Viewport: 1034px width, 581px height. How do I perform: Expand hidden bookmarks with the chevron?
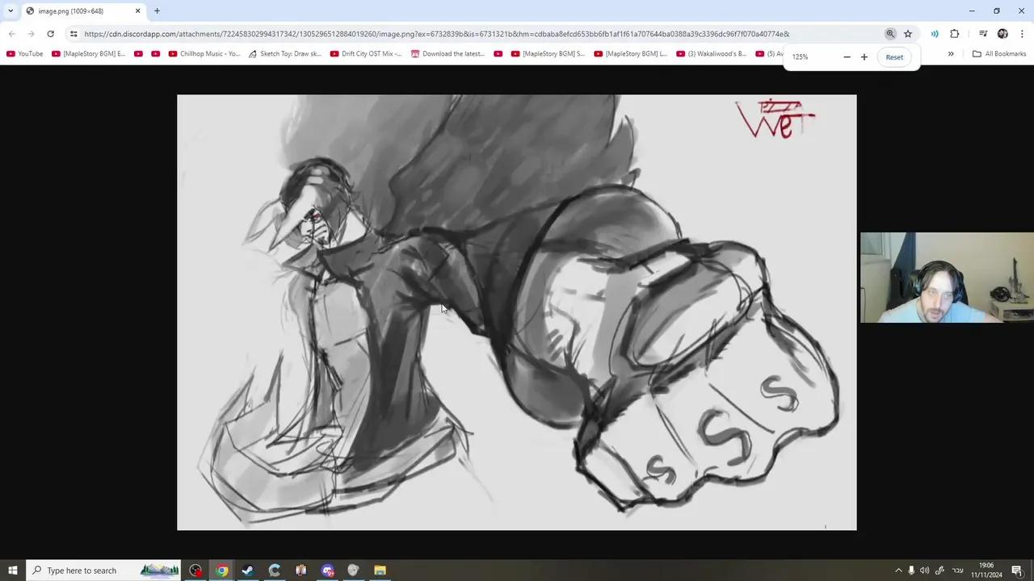coord(951,53)
